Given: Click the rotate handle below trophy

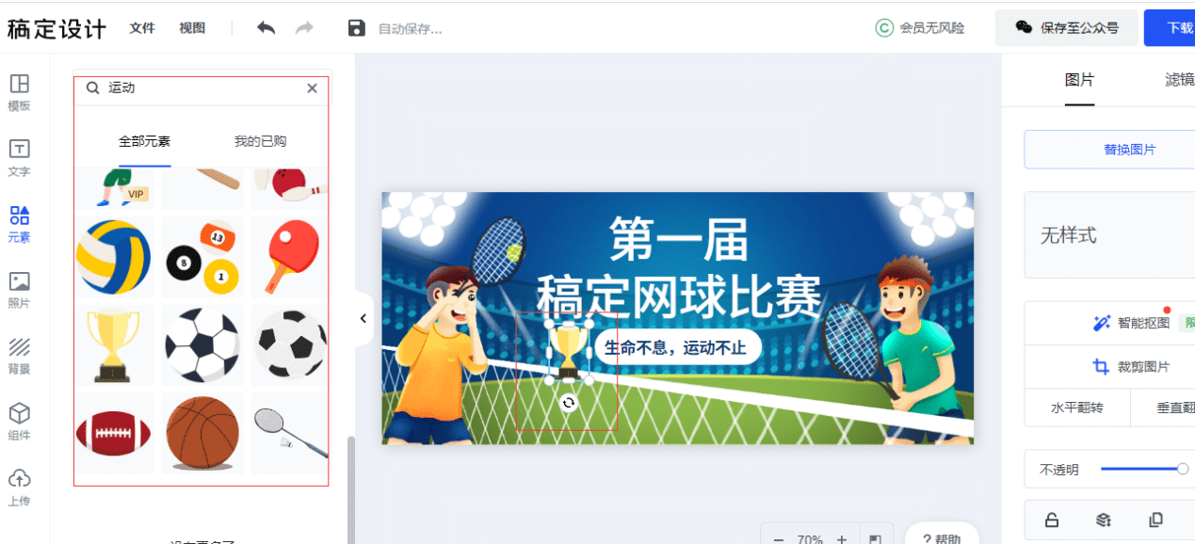Looking at the screenshot, I should click(x=568, y=403).
